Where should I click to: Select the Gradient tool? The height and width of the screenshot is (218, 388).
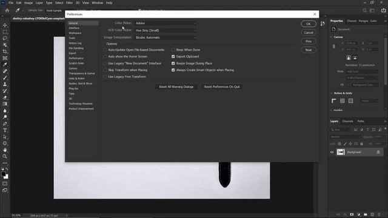click(x=5, y=104)
